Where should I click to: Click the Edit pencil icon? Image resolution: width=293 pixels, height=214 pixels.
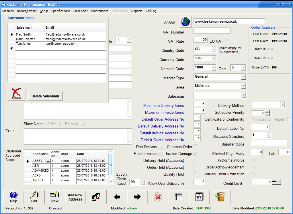click(x=34, y=197)
